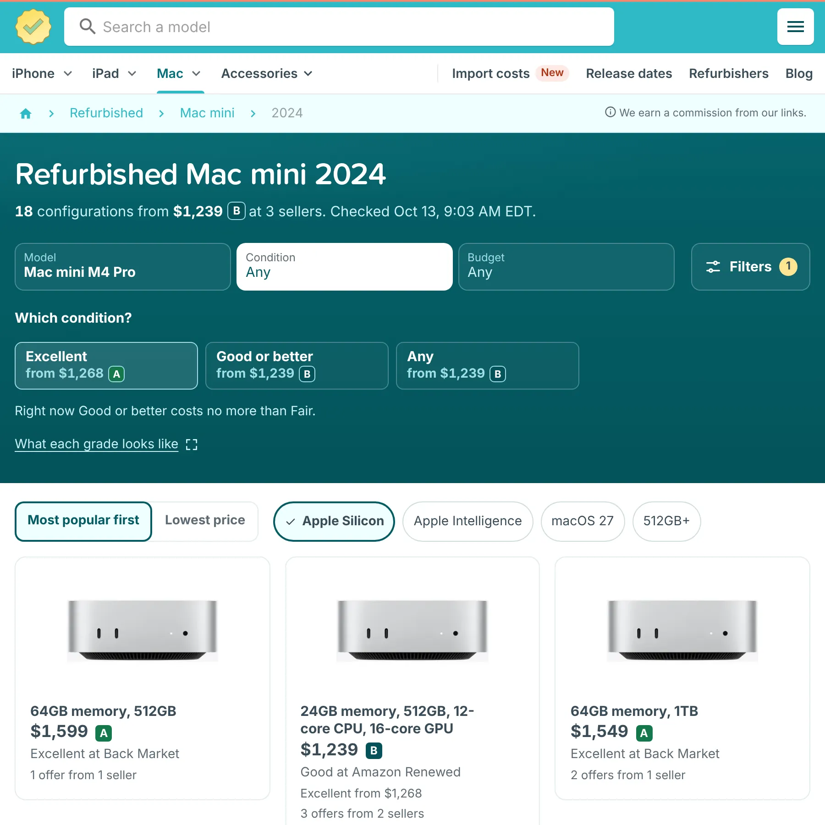Enable the macOS 27 filter chip
Image resolution: width=825 pixels, height=825 pixels.
[x=583, y=521]
